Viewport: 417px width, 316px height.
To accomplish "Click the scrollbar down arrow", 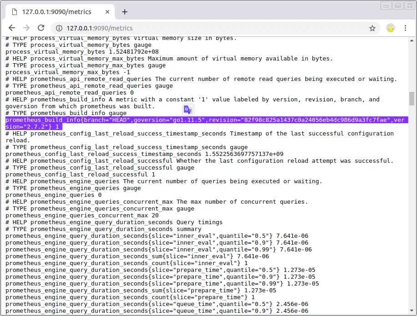I will (x=412, y=310).
